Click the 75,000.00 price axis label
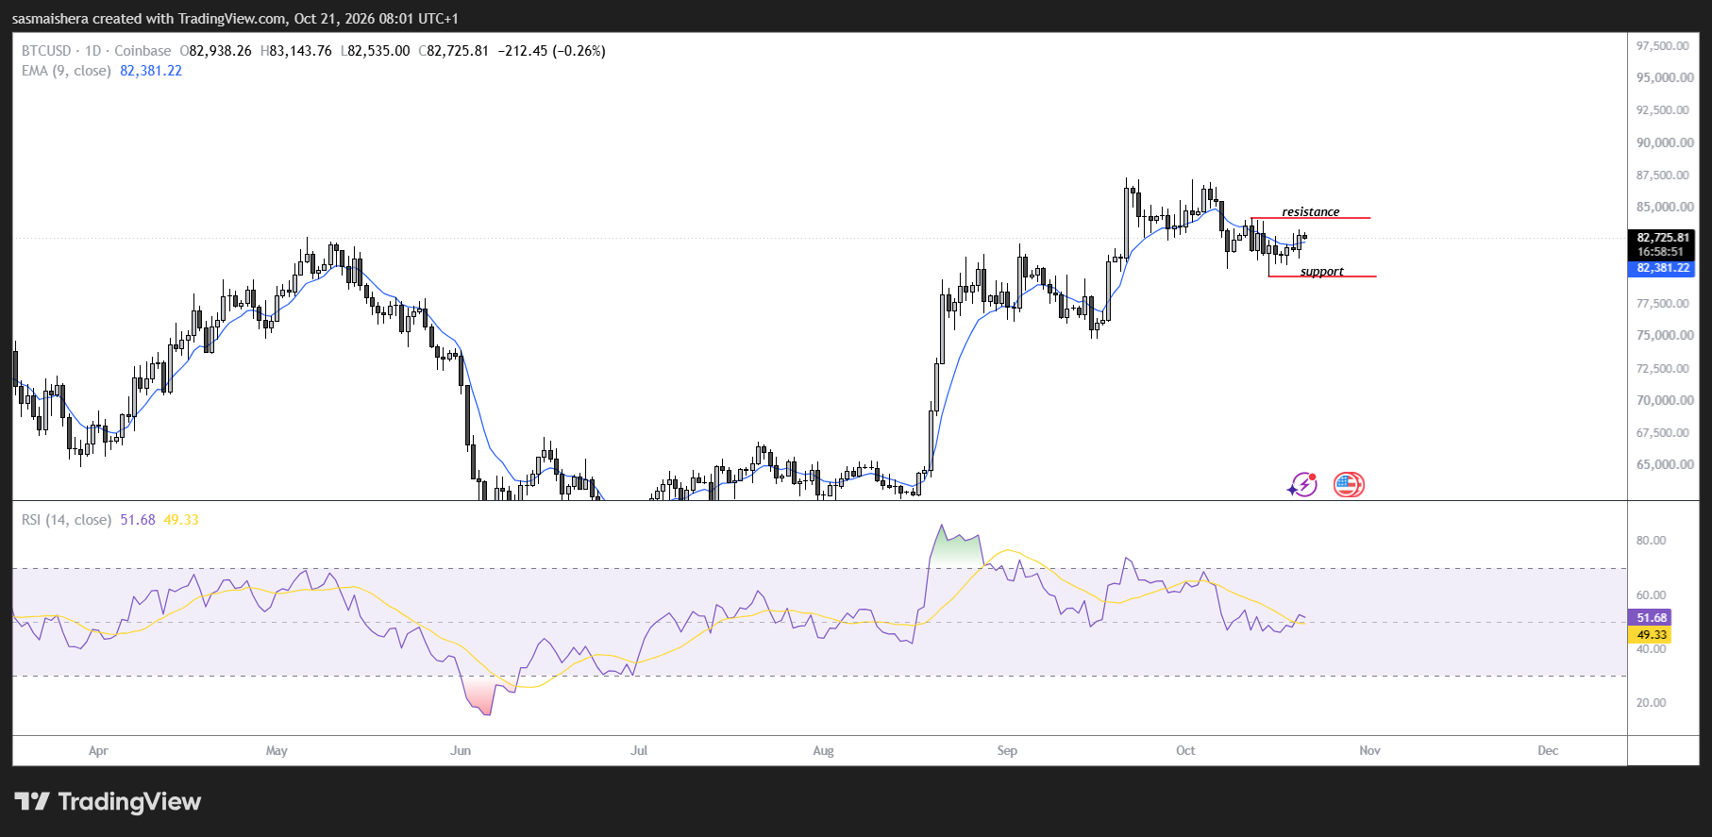The width and height of the screenshot is (1712, 837). [1665, 335]
